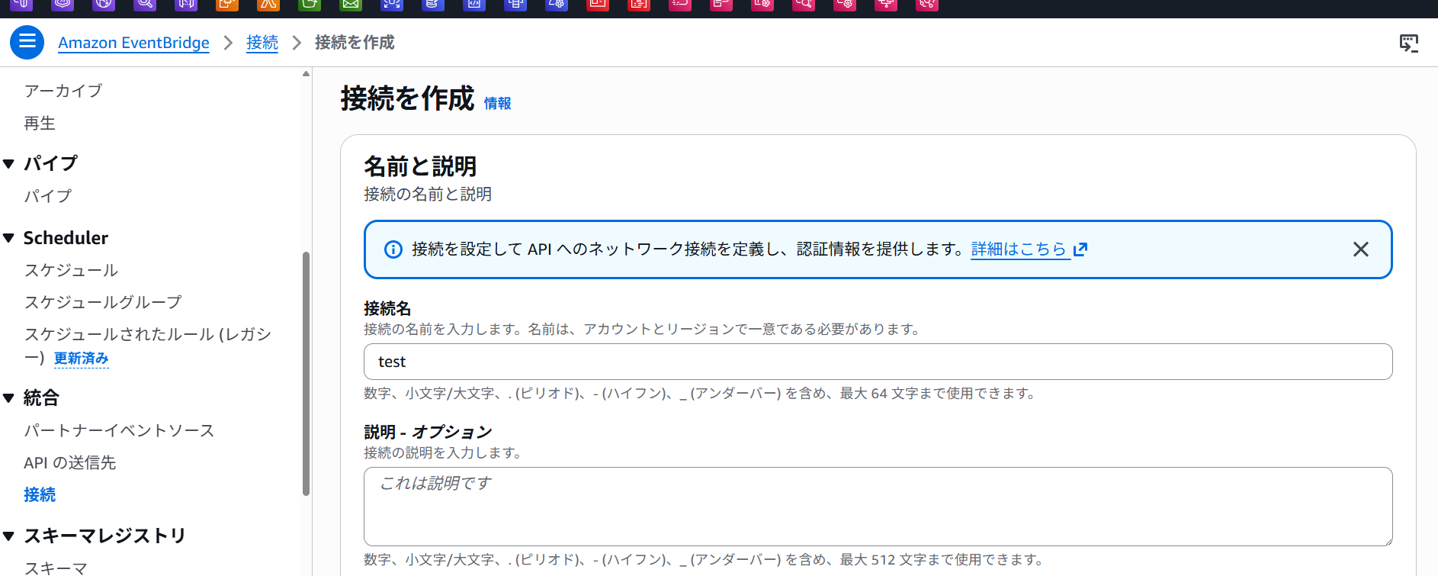Open the hamburger navigation menu button

tap(27, 42)
